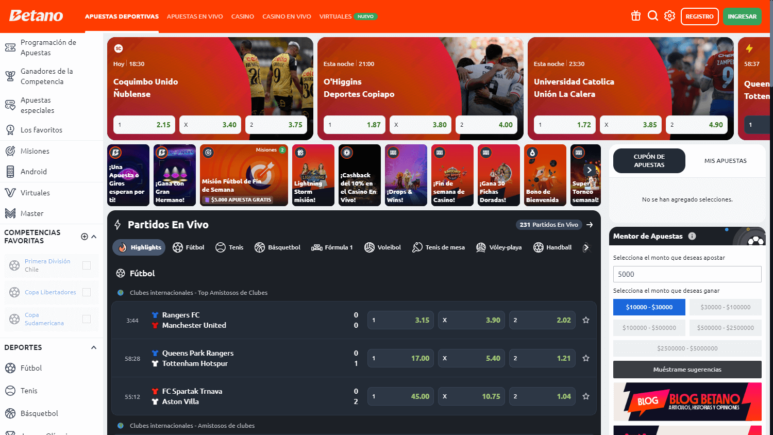The image size is (773, 435).
Task: Bet Coquimbo Unido win at 2.15
Action: click(144, 125)
